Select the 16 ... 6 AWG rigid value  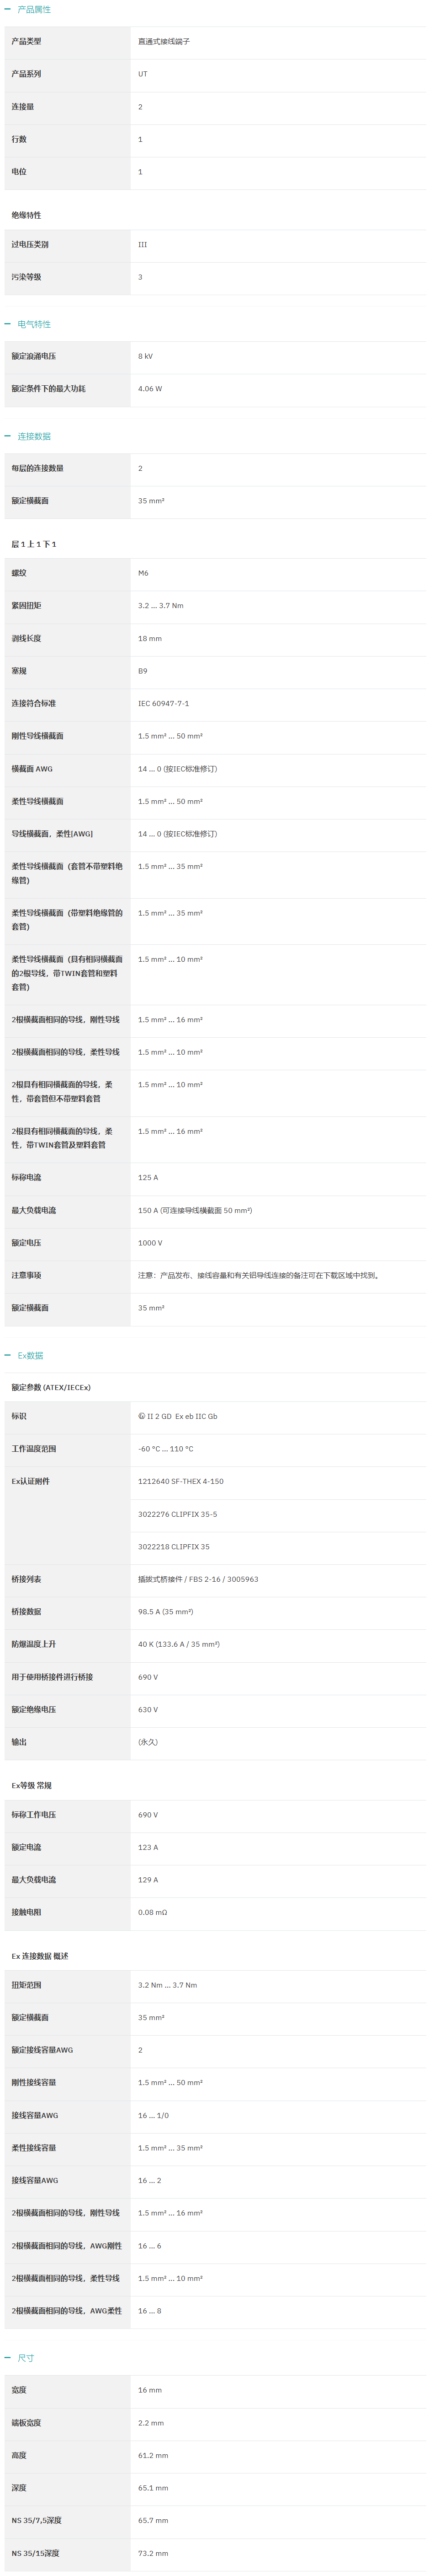tap(150, 2246)
